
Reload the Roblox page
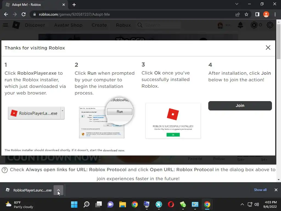coord(24,14)
